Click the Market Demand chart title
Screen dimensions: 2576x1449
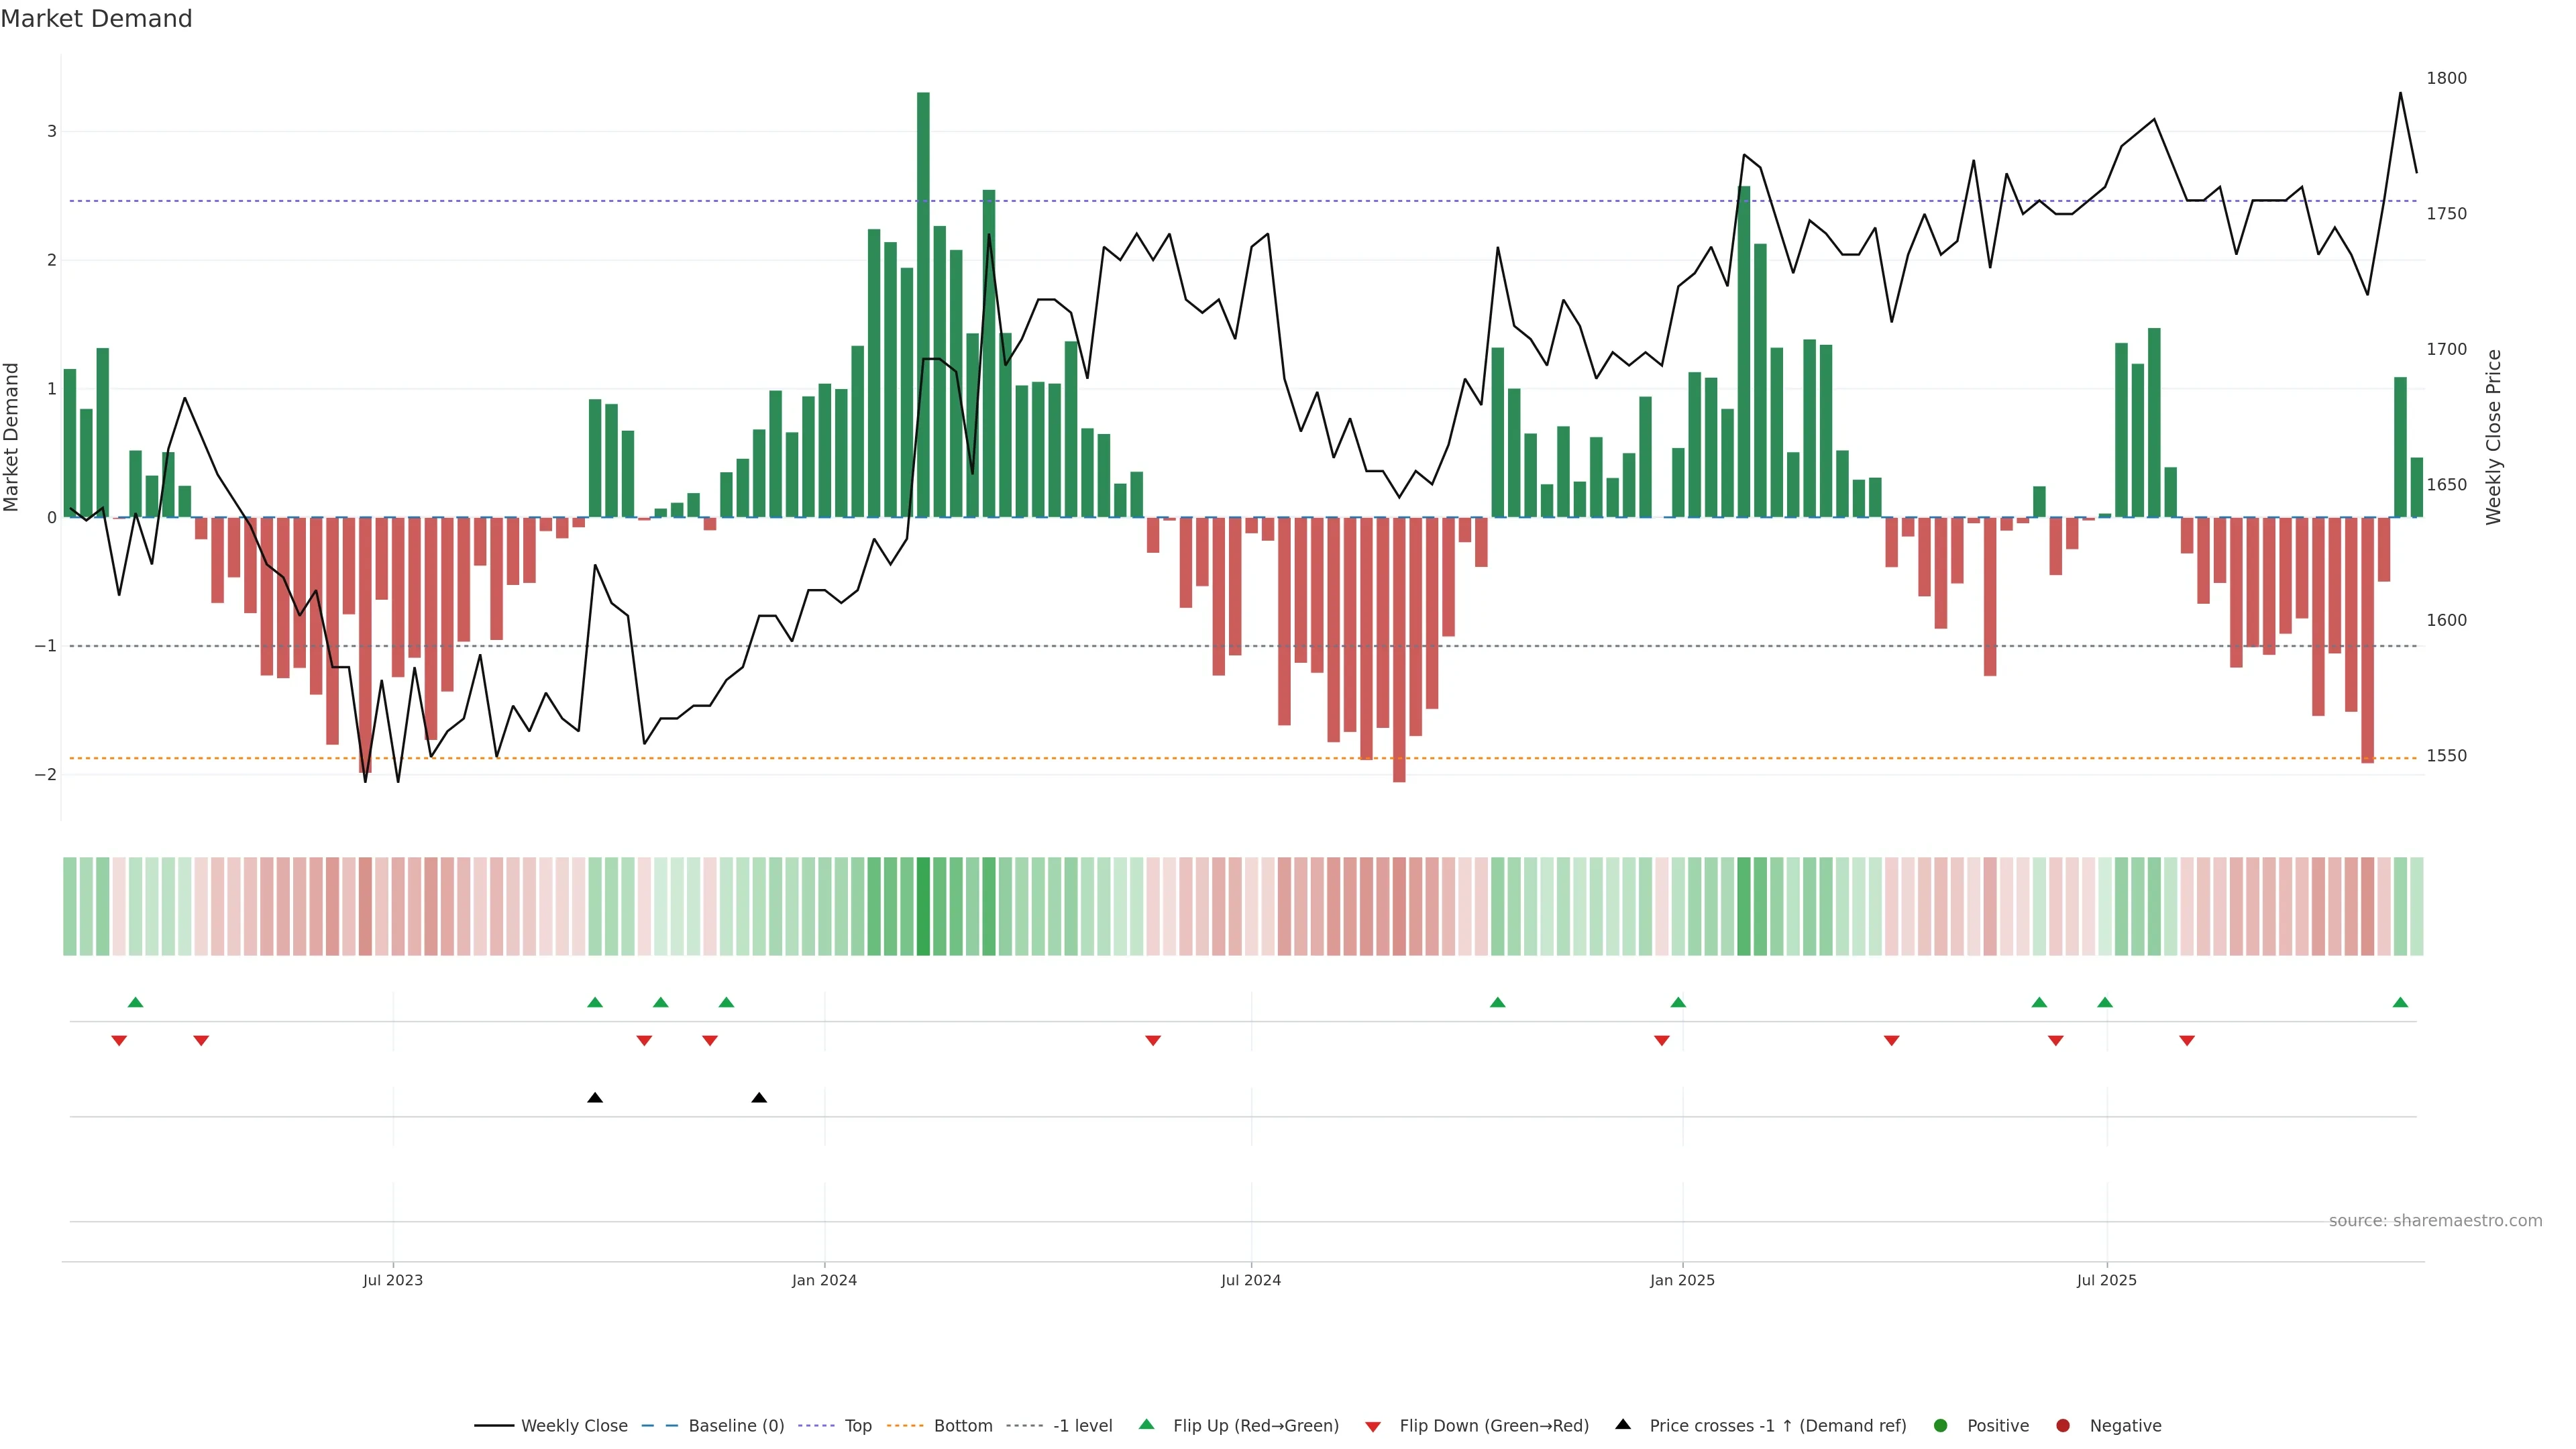coord(96,19)
